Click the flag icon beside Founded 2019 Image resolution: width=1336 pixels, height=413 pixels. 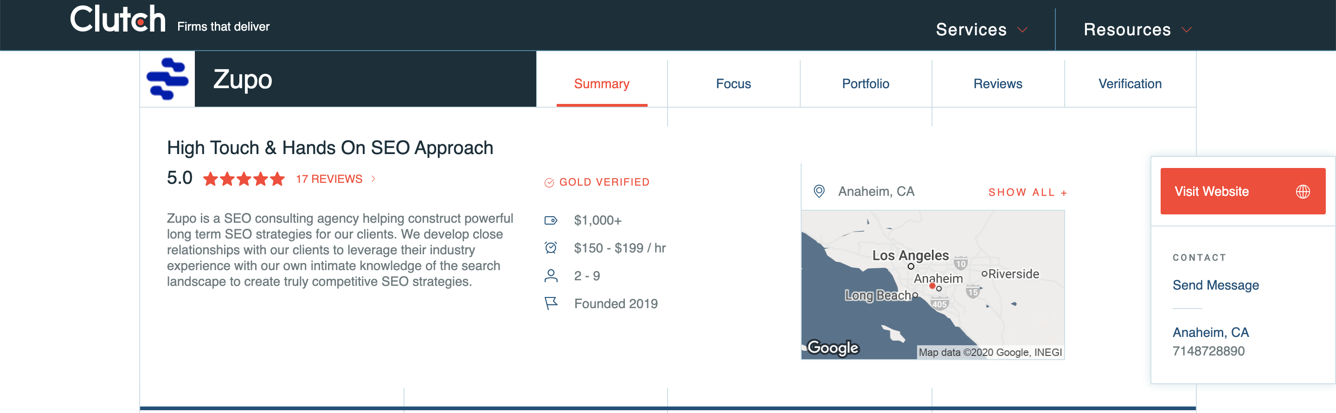[551, 303]
